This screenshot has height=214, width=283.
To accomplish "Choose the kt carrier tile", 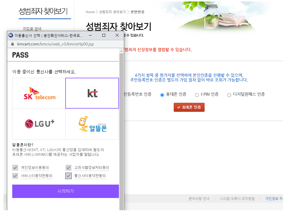I will [92, 93].
